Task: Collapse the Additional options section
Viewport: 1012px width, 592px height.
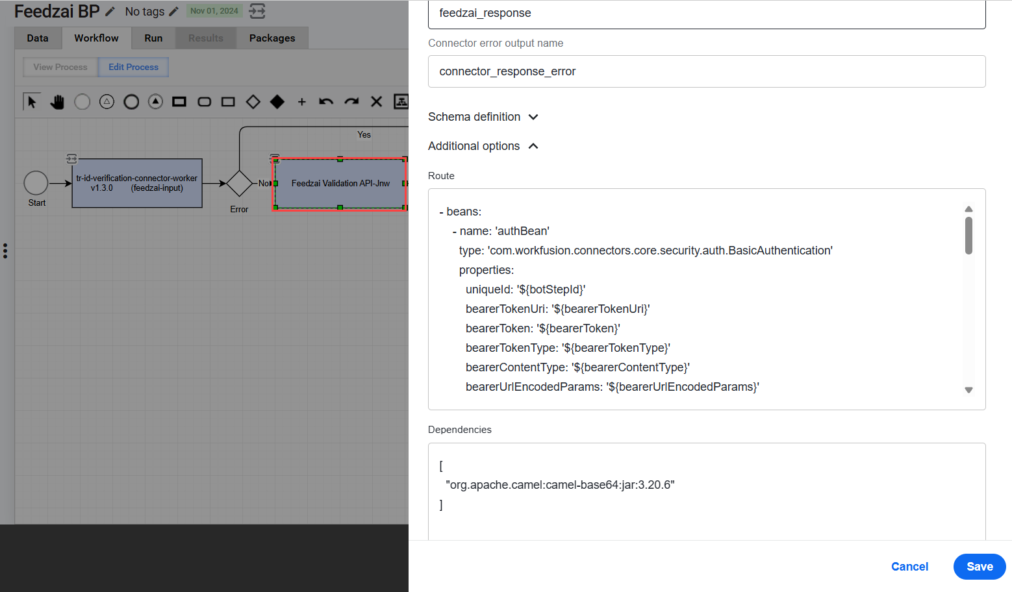Action: tap(483, 146)
